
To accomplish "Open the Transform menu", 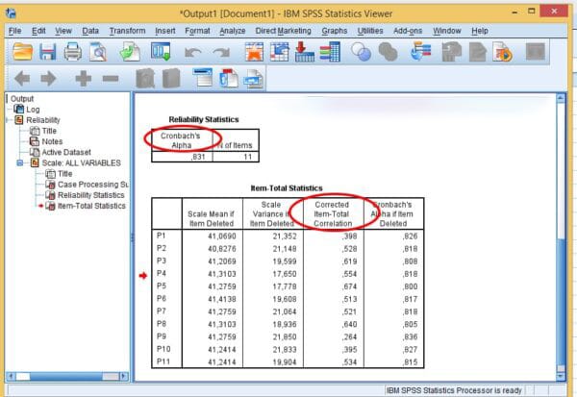I will [x=127, y=31].
